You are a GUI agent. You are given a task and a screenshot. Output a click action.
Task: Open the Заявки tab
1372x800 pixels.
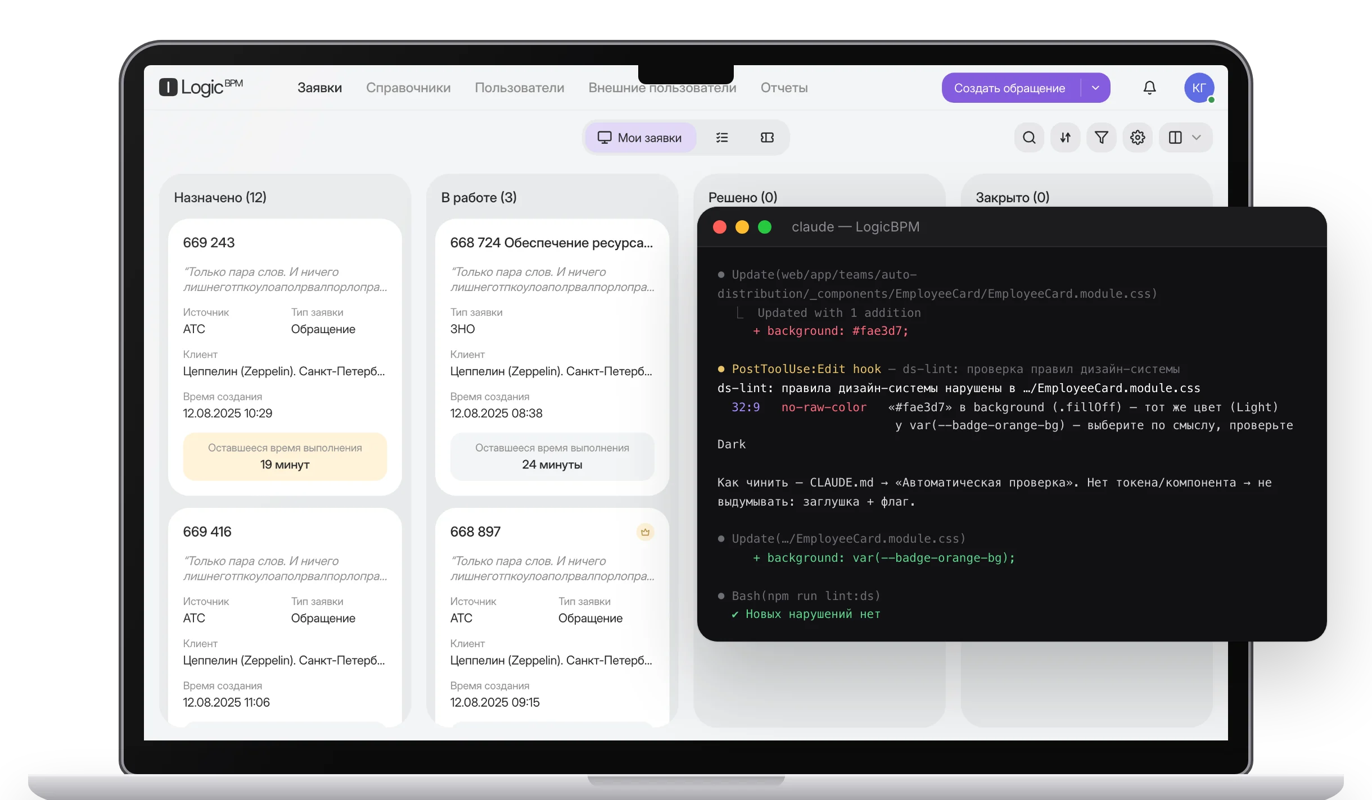tap(319, 88)
